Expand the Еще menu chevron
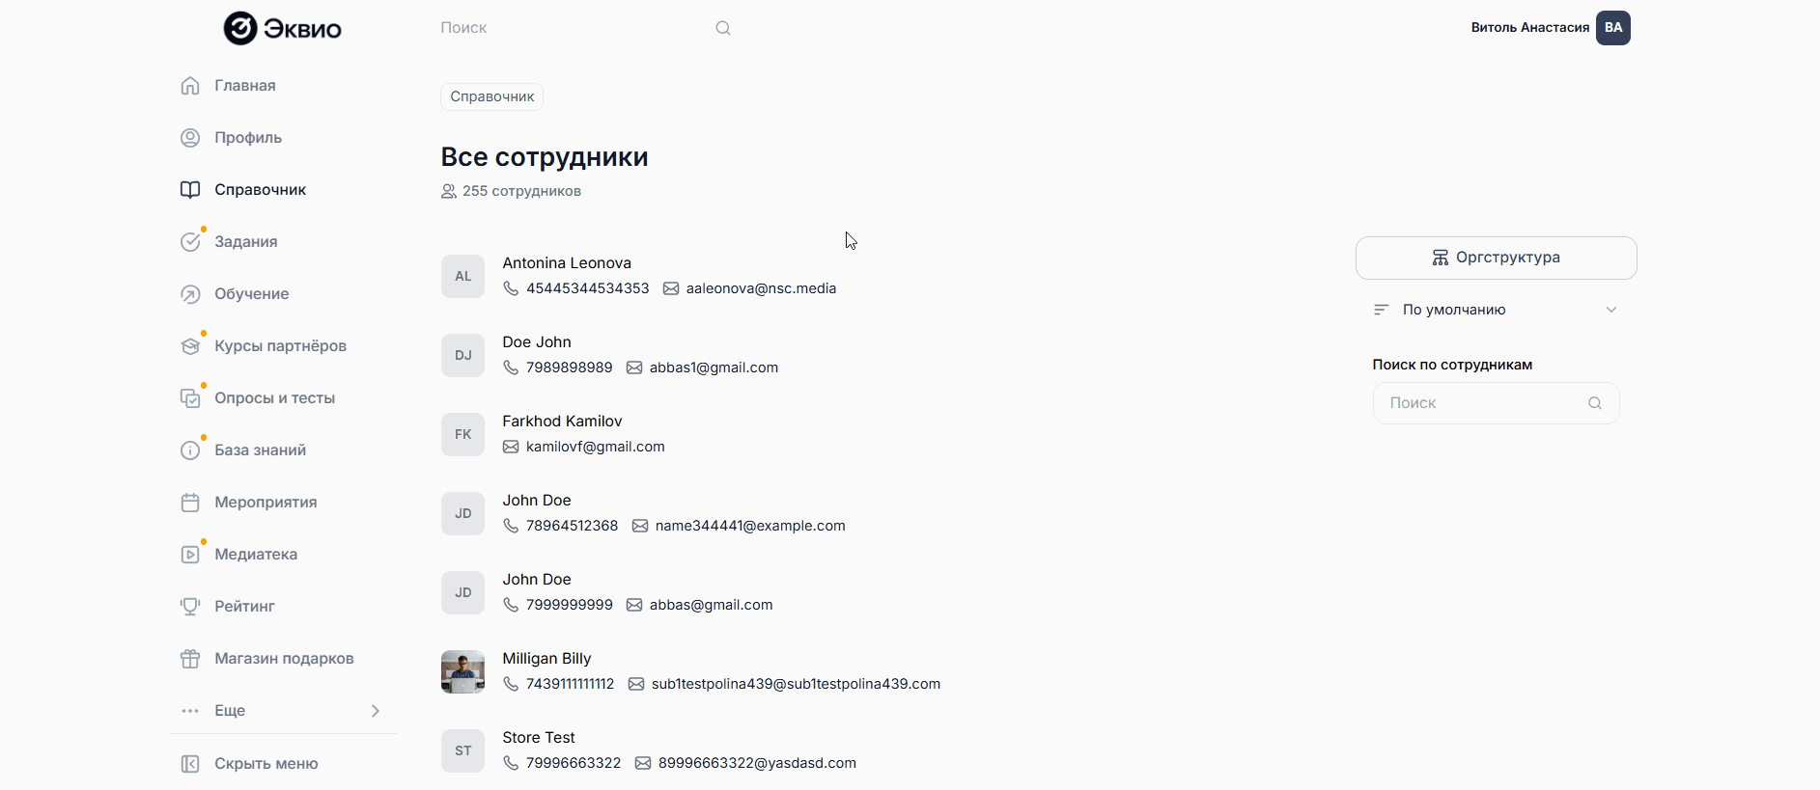 [x=376, y=711]
